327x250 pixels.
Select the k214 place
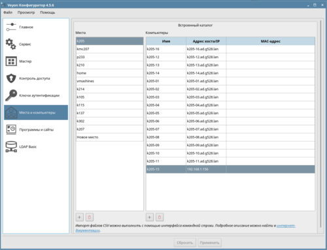[x=110, y=89]
